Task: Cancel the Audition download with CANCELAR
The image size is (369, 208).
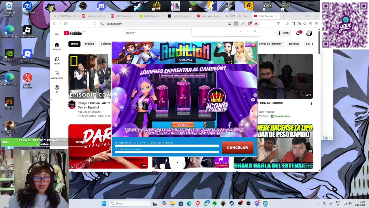Action: tap(238, 148)
